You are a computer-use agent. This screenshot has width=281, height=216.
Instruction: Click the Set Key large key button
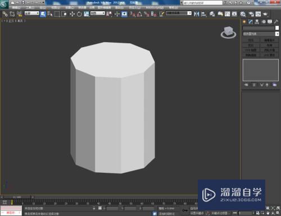[x=185, y=210]
